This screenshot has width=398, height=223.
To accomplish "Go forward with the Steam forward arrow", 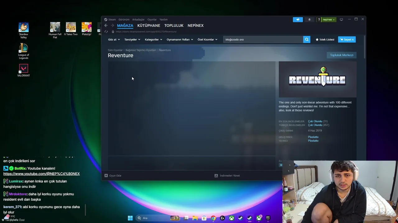I will 112,25.
